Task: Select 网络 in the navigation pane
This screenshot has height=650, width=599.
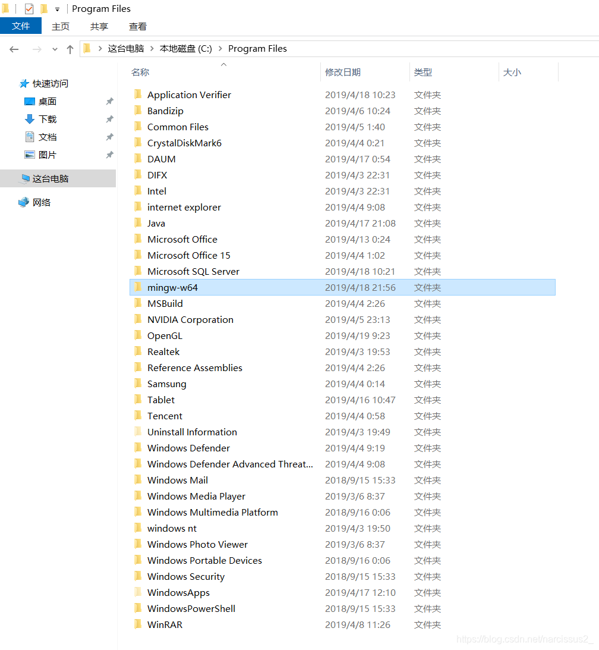Action: point(42,202)
